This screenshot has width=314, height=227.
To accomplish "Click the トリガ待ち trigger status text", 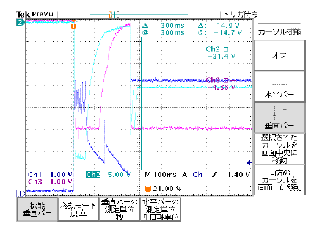I will point(240,15).
